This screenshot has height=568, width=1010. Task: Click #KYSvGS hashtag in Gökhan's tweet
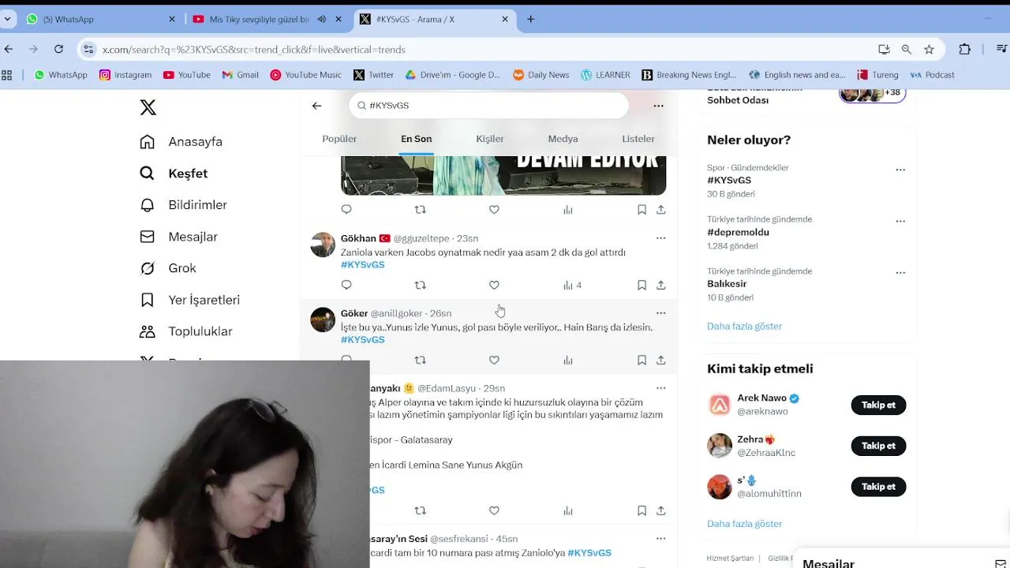[363, 264]
